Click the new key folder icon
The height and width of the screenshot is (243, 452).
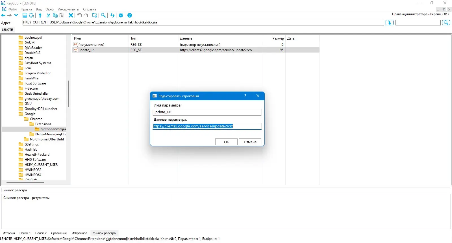(x=95, y=15)
